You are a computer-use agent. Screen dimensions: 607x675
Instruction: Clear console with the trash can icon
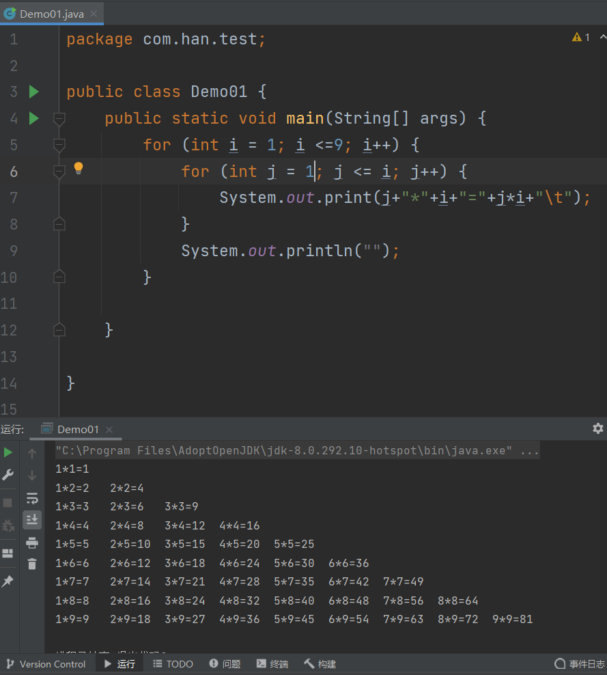click(32, 564)
